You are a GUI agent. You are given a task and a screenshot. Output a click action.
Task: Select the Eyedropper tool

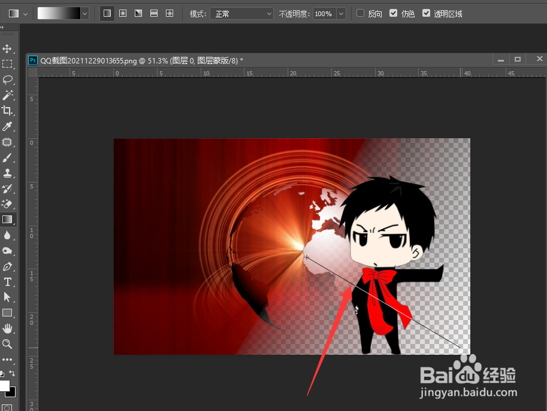[7, 126]
